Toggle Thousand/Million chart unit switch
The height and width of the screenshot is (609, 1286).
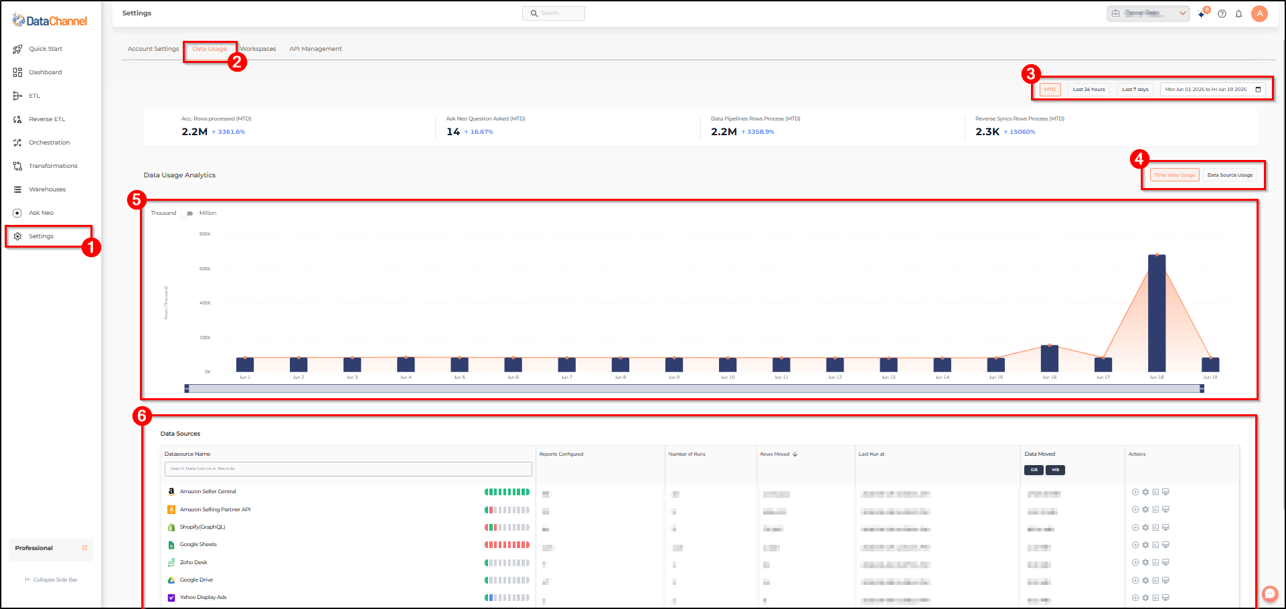(x=188, y=213)
